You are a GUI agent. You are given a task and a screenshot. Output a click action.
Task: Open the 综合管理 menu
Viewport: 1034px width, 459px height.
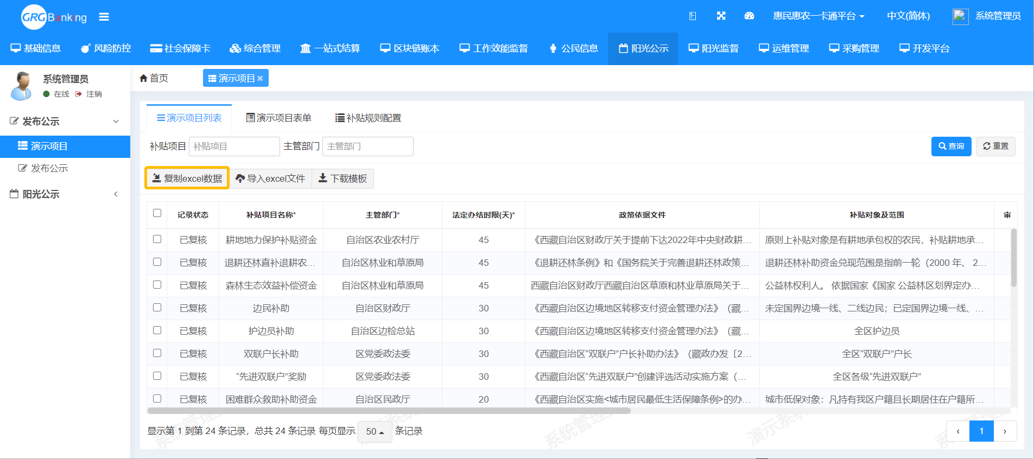click(x=255, y=48)
